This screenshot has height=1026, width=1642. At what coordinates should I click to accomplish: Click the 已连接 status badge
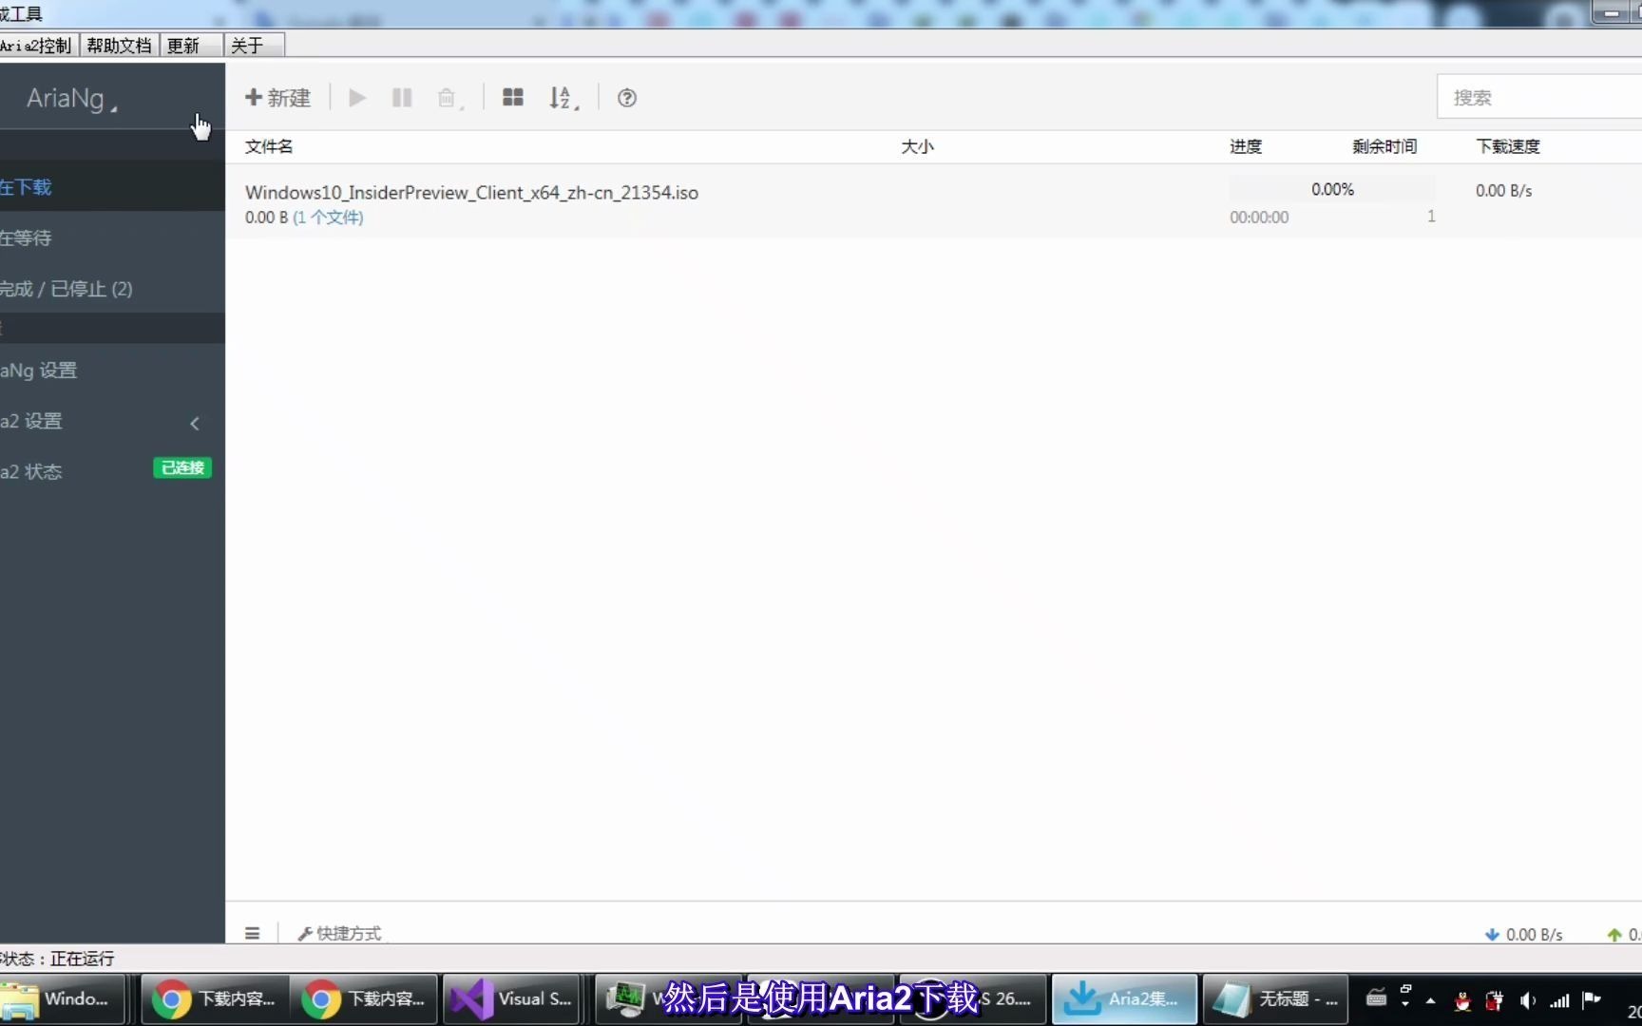click(x=182, y=467)
